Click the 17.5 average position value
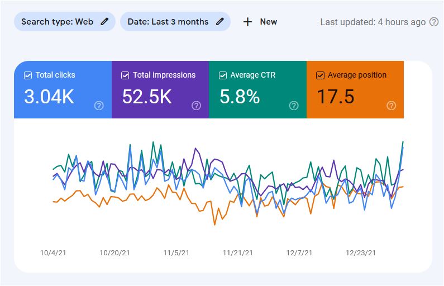Screen dimensions: 444x286 point(336,97)
